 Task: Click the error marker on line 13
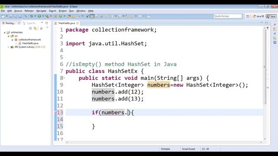(56, 113)
